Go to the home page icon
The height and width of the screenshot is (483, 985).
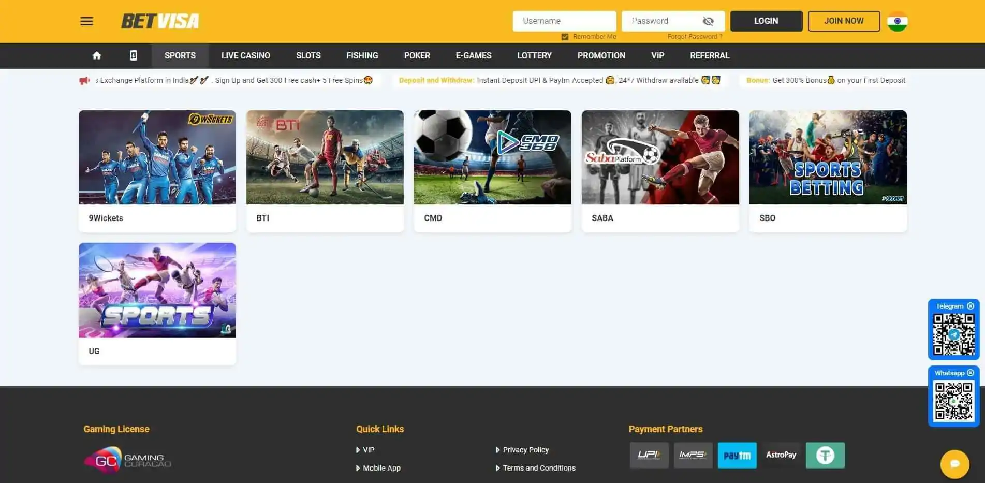click(97, 55)
